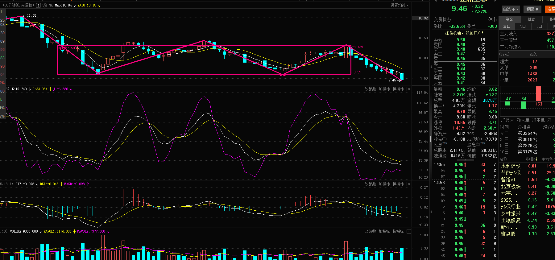Click 换指标 in the VOLUME panel

pos(398,231)
